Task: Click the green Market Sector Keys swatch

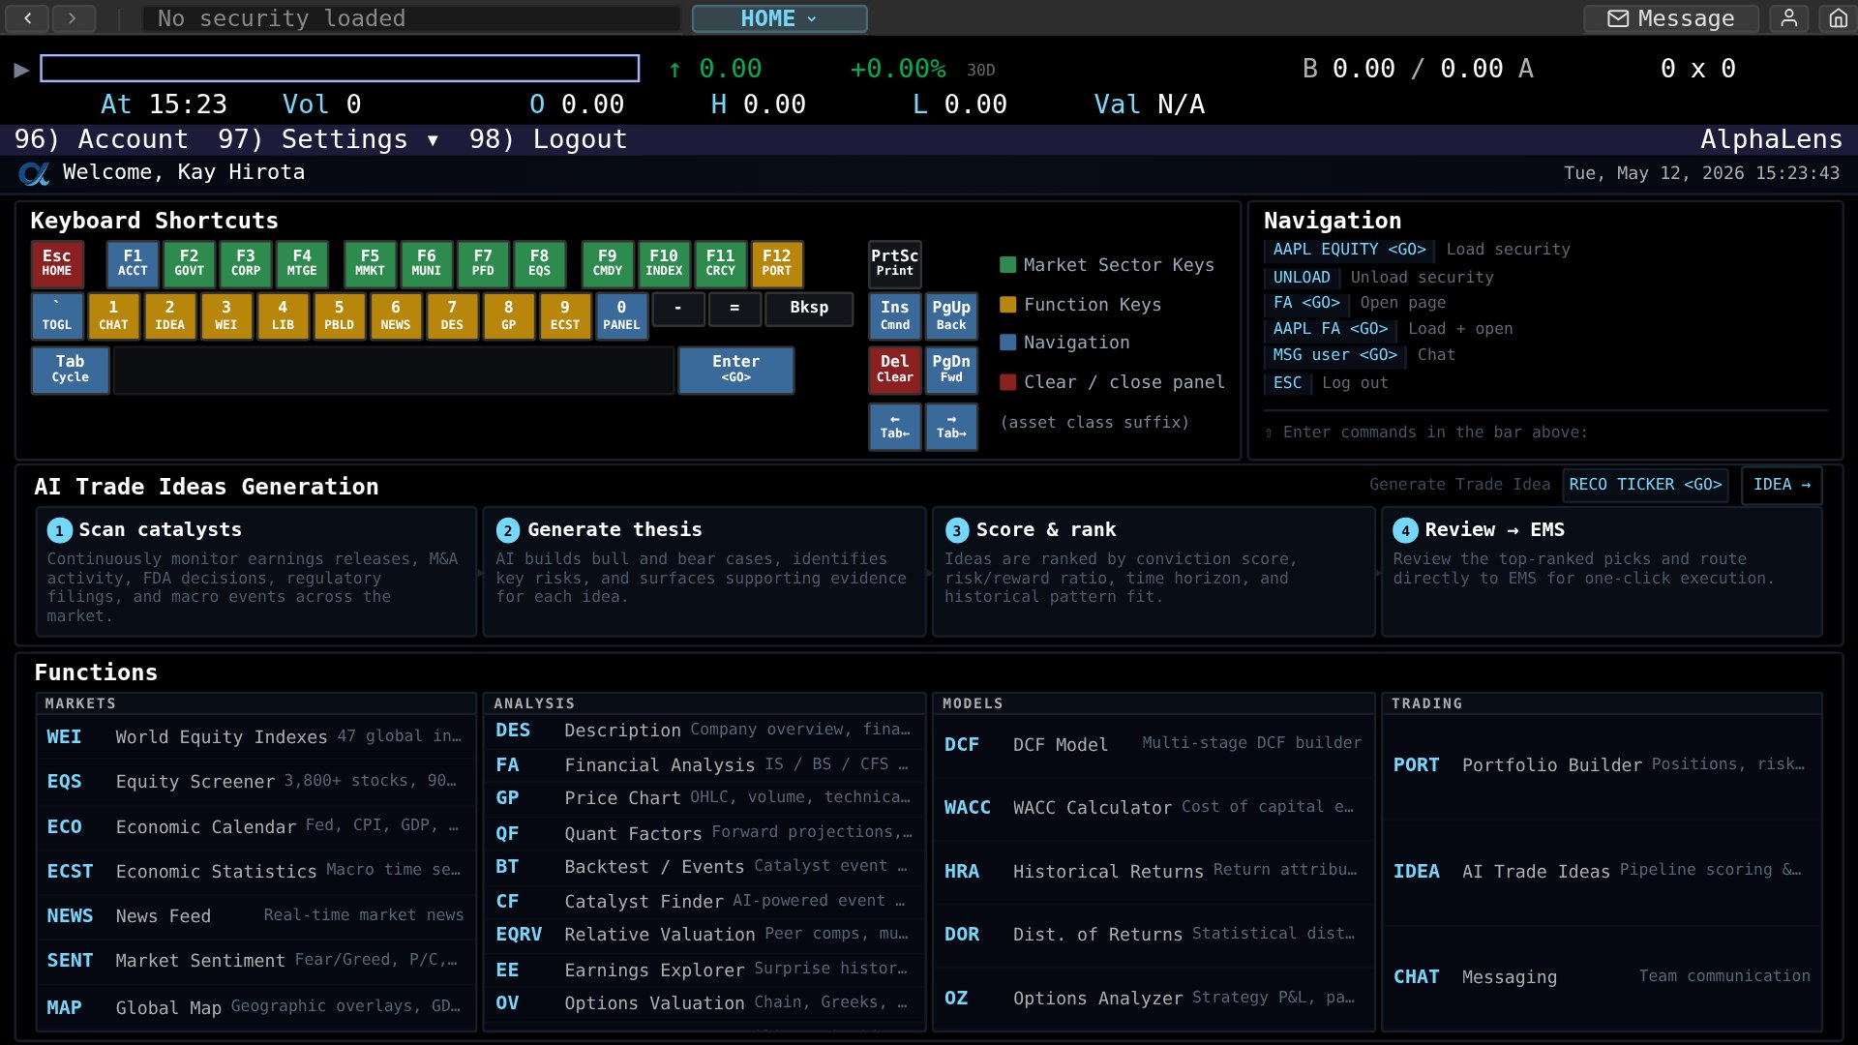Action: point(1007,265)
